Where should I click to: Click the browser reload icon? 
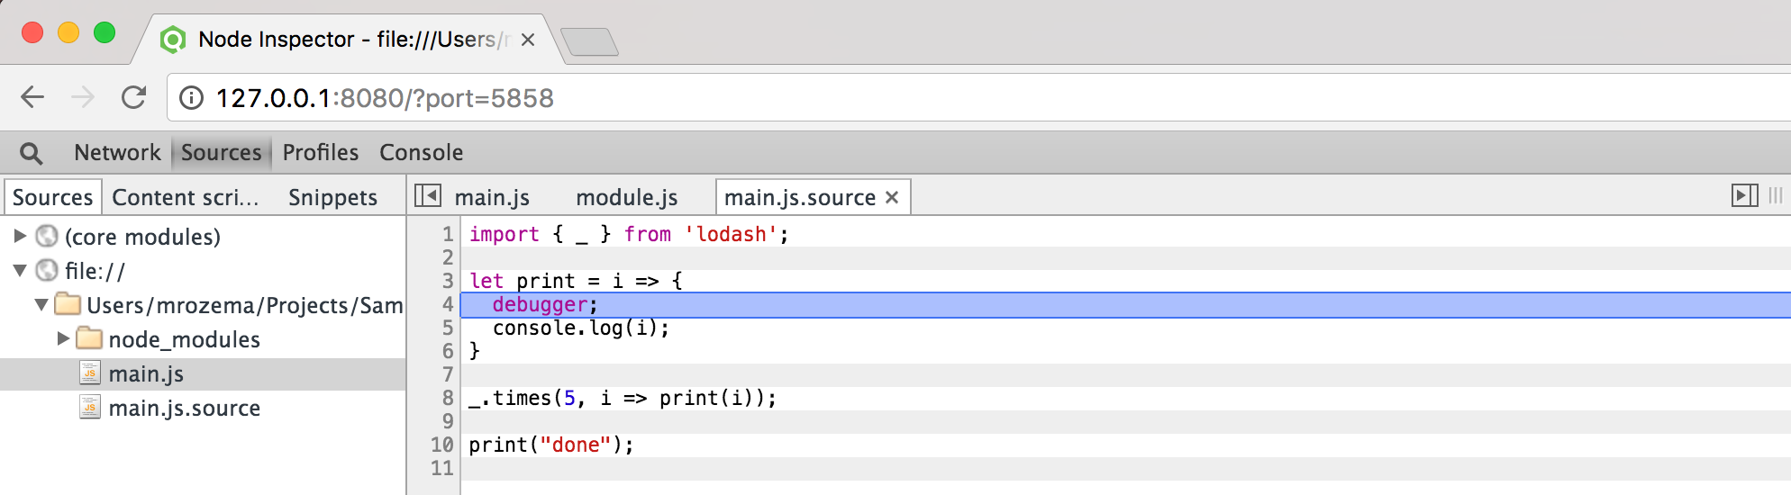(x=134, y=97)
